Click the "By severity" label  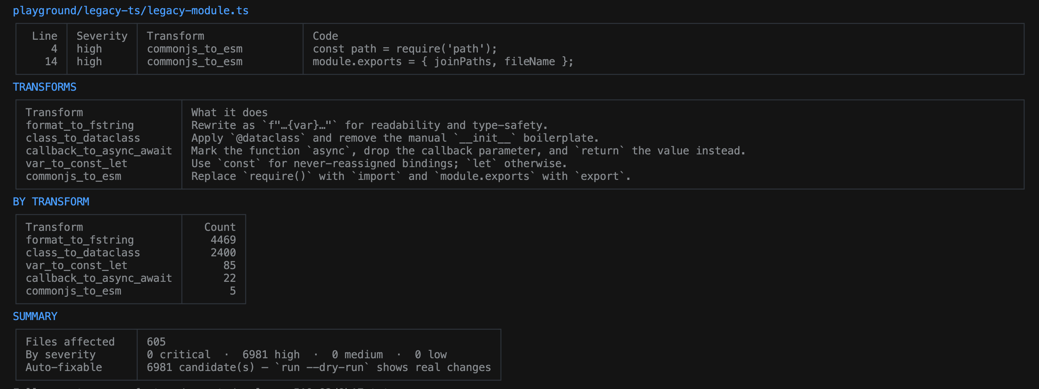[x=60, y=355]
